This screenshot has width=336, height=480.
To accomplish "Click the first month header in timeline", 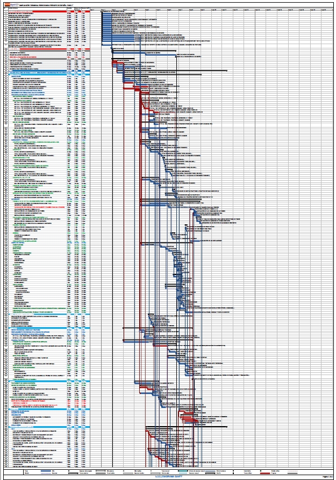I will click(95, 10).
